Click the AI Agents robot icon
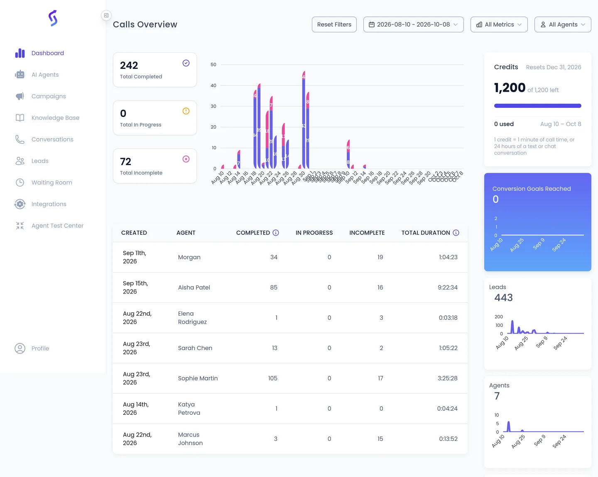Image resolution: width=598 pixels, height=477 pixels. [20, 75]
